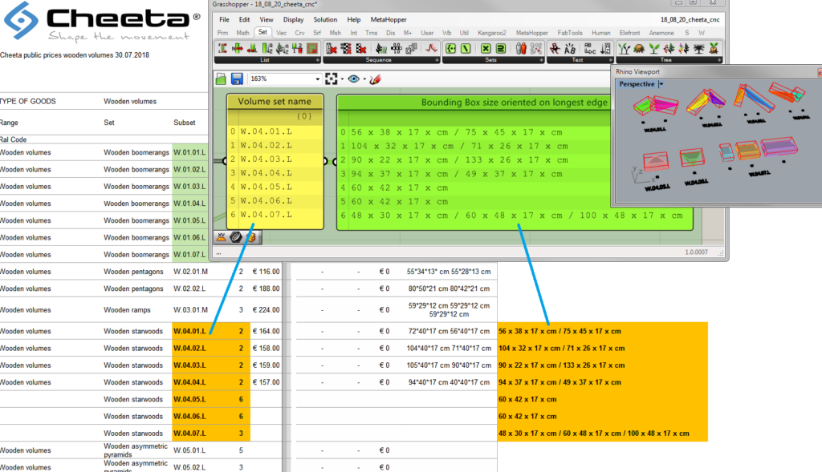Select the Cull Pattern checkered red-X icon

point(361,49)
